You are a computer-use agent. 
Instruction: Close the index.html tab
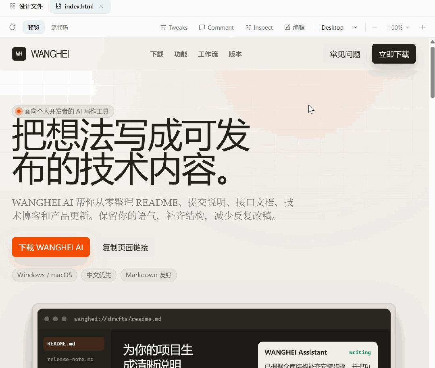(101, 6)
